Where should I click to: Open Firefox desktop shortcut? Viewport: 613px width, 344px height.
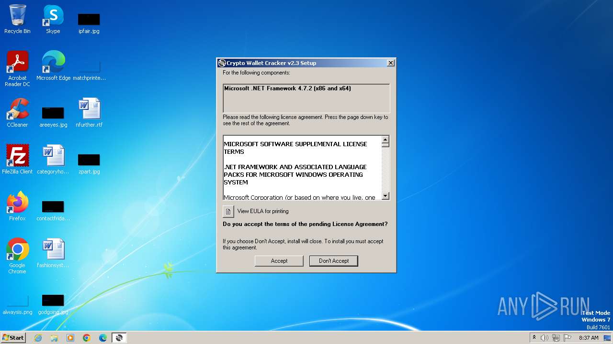[x=17, y=206]
